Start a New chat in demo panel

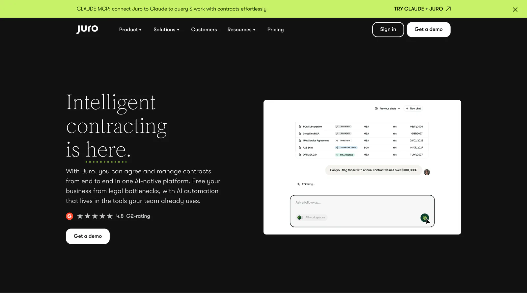point(413,109)
